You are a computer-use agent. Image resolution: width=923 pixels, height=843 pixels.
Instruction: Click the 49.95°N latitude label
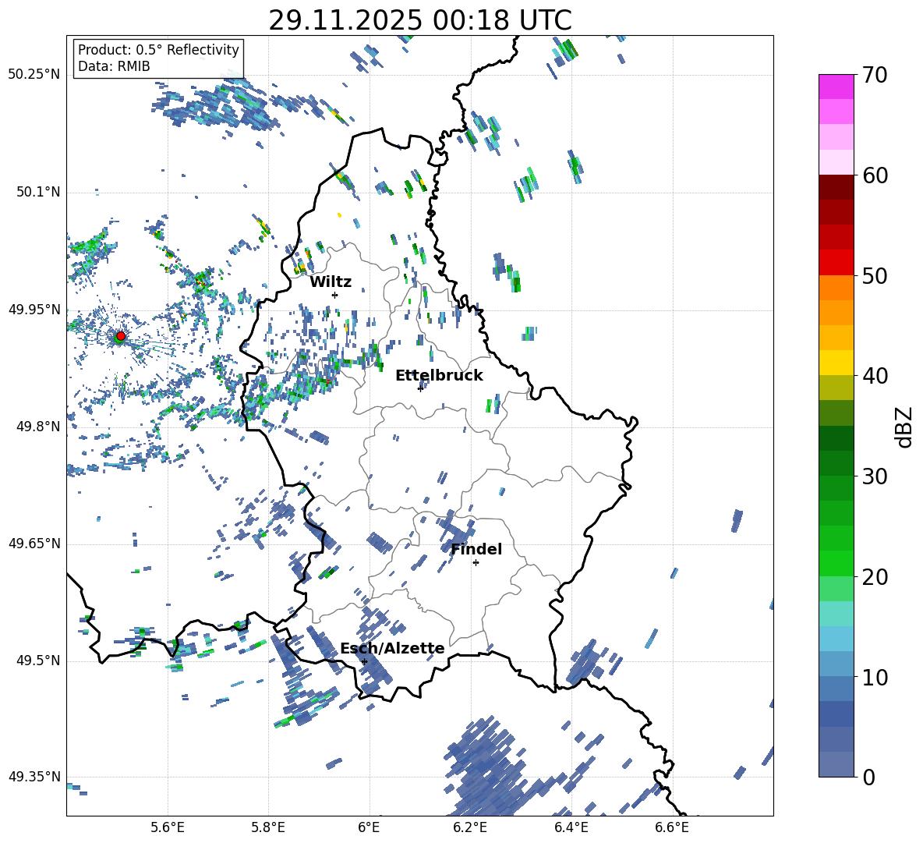click(34, 309)
